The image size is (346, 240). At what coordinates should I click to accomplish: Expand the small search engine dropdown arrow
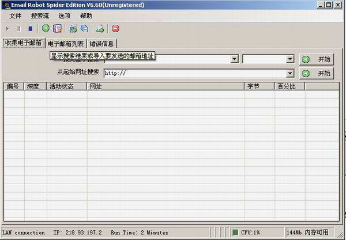(x=290, y=59)
